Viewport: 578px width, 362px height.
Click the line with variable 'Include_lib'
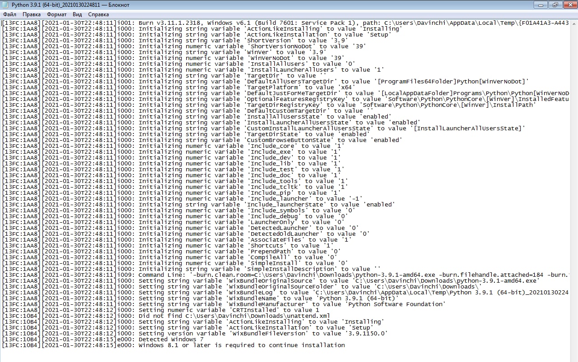point(171,163)
